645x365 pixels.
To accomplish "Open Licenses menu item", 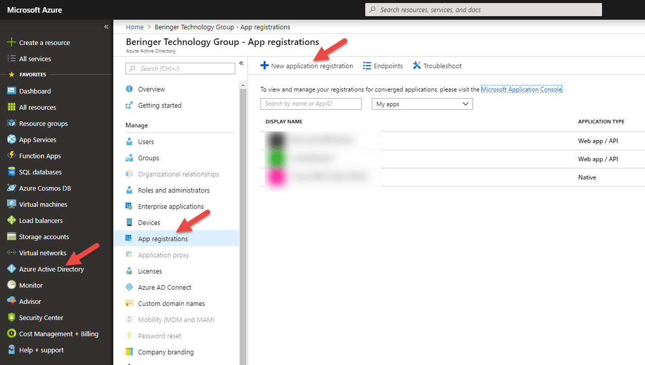I will click(176, 271).
